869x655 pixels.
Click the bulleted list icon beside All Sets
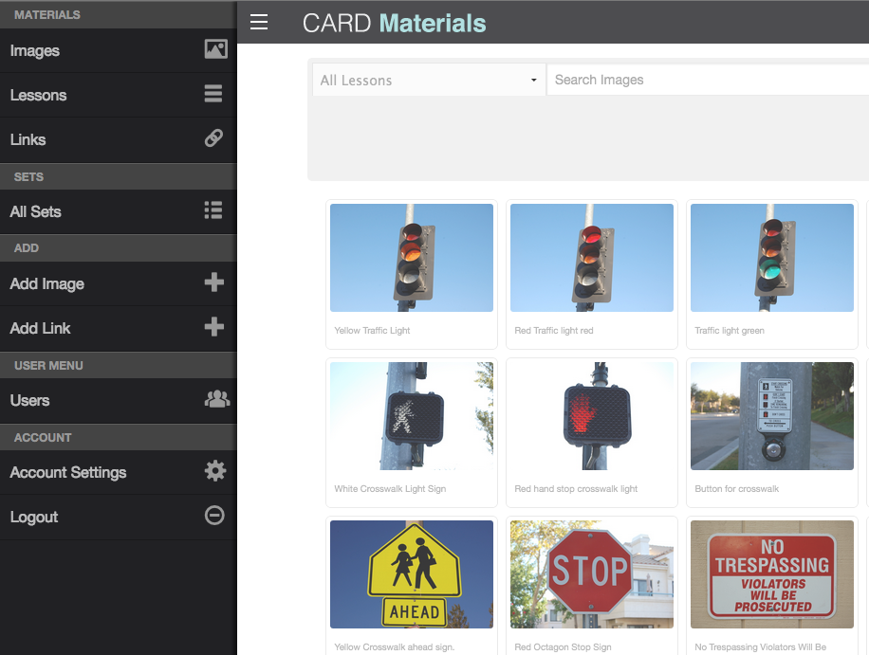pos(213,210)
